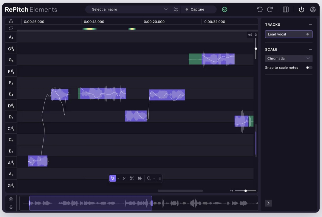Image resolution: width=322 pixels, height=217 pixels.
Task: Click the trash delete icon
Action: point(11,199)
